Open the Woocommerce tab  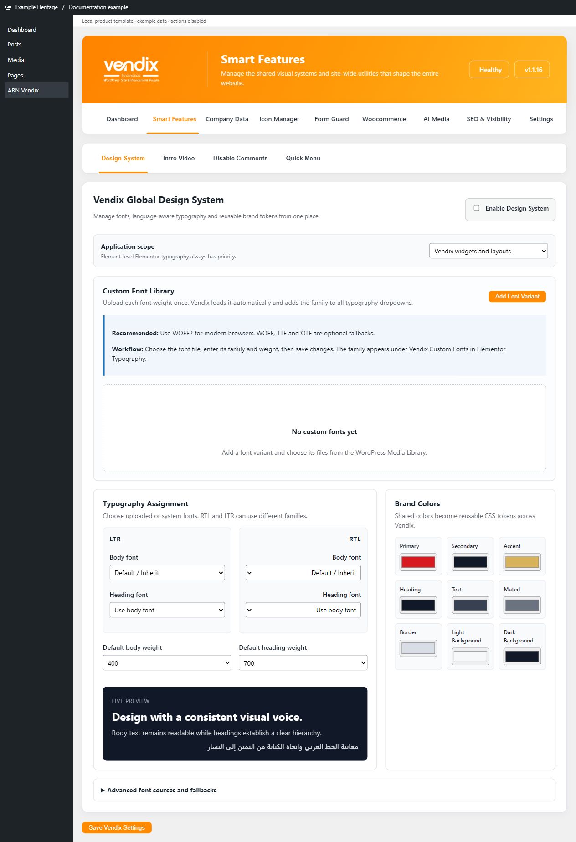click(384, 119)
